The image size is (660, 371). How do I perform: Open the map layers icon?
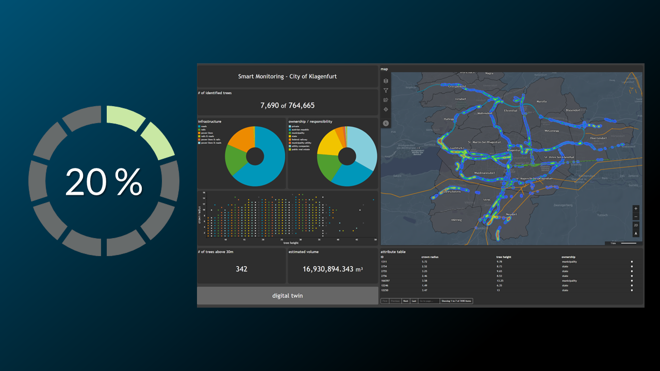click(386, 81)
